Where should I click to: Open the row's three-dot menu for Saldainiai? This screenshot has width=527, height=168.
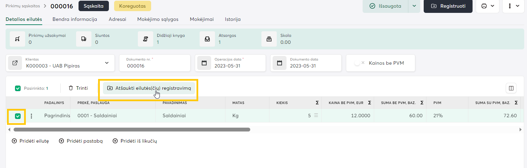point(31,116)
